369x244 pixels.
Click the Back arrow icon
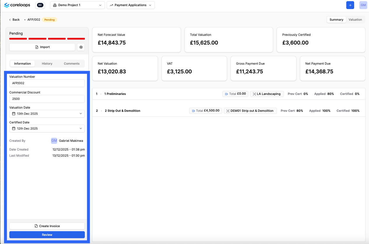coord(10,20)
